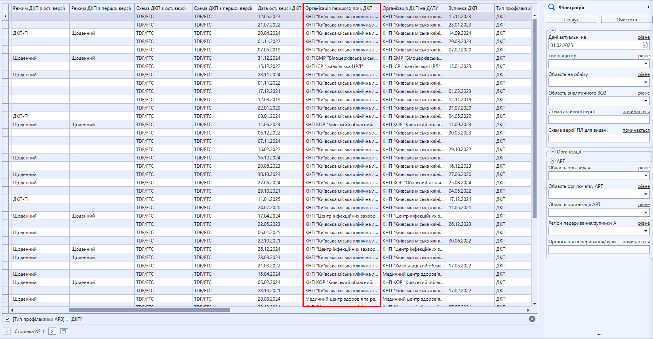The width and height of the screenshot is (653, 339).
Task: Open the Область орг початку АРТ dropdown
Action: tap(646, 194)
